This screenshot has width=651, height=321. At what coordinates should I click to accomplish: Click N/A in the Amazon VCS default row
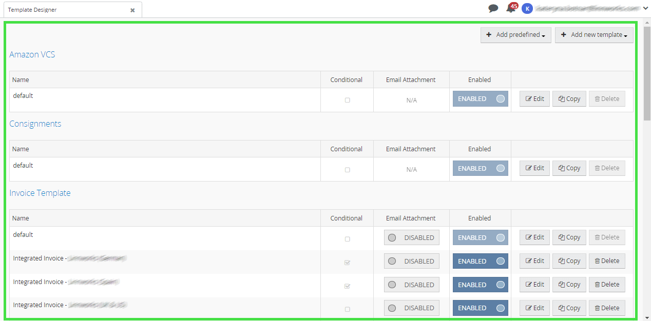click(x=412, y=101)
